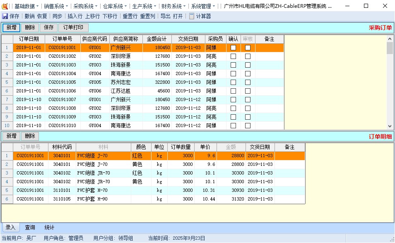Select the 苏州志宏 order row supplier cell
The height and width of the screenshot is (243, 395).
(126, 82)
